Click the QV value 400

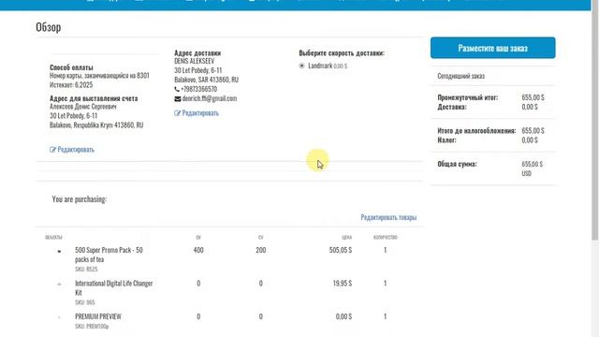tap(198, 250)
